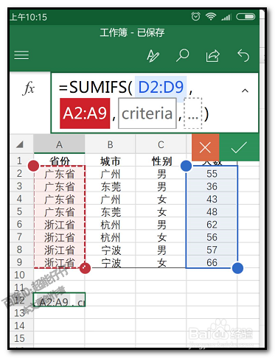Tap cell value 66
The height and width of the screenshot is (358, 275).
212,262
